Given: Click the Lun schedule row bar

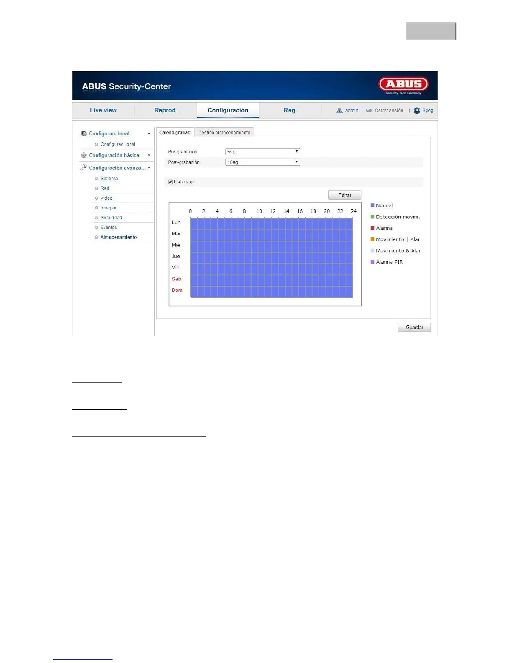Looking at the screenshot, I should point(271,224).
